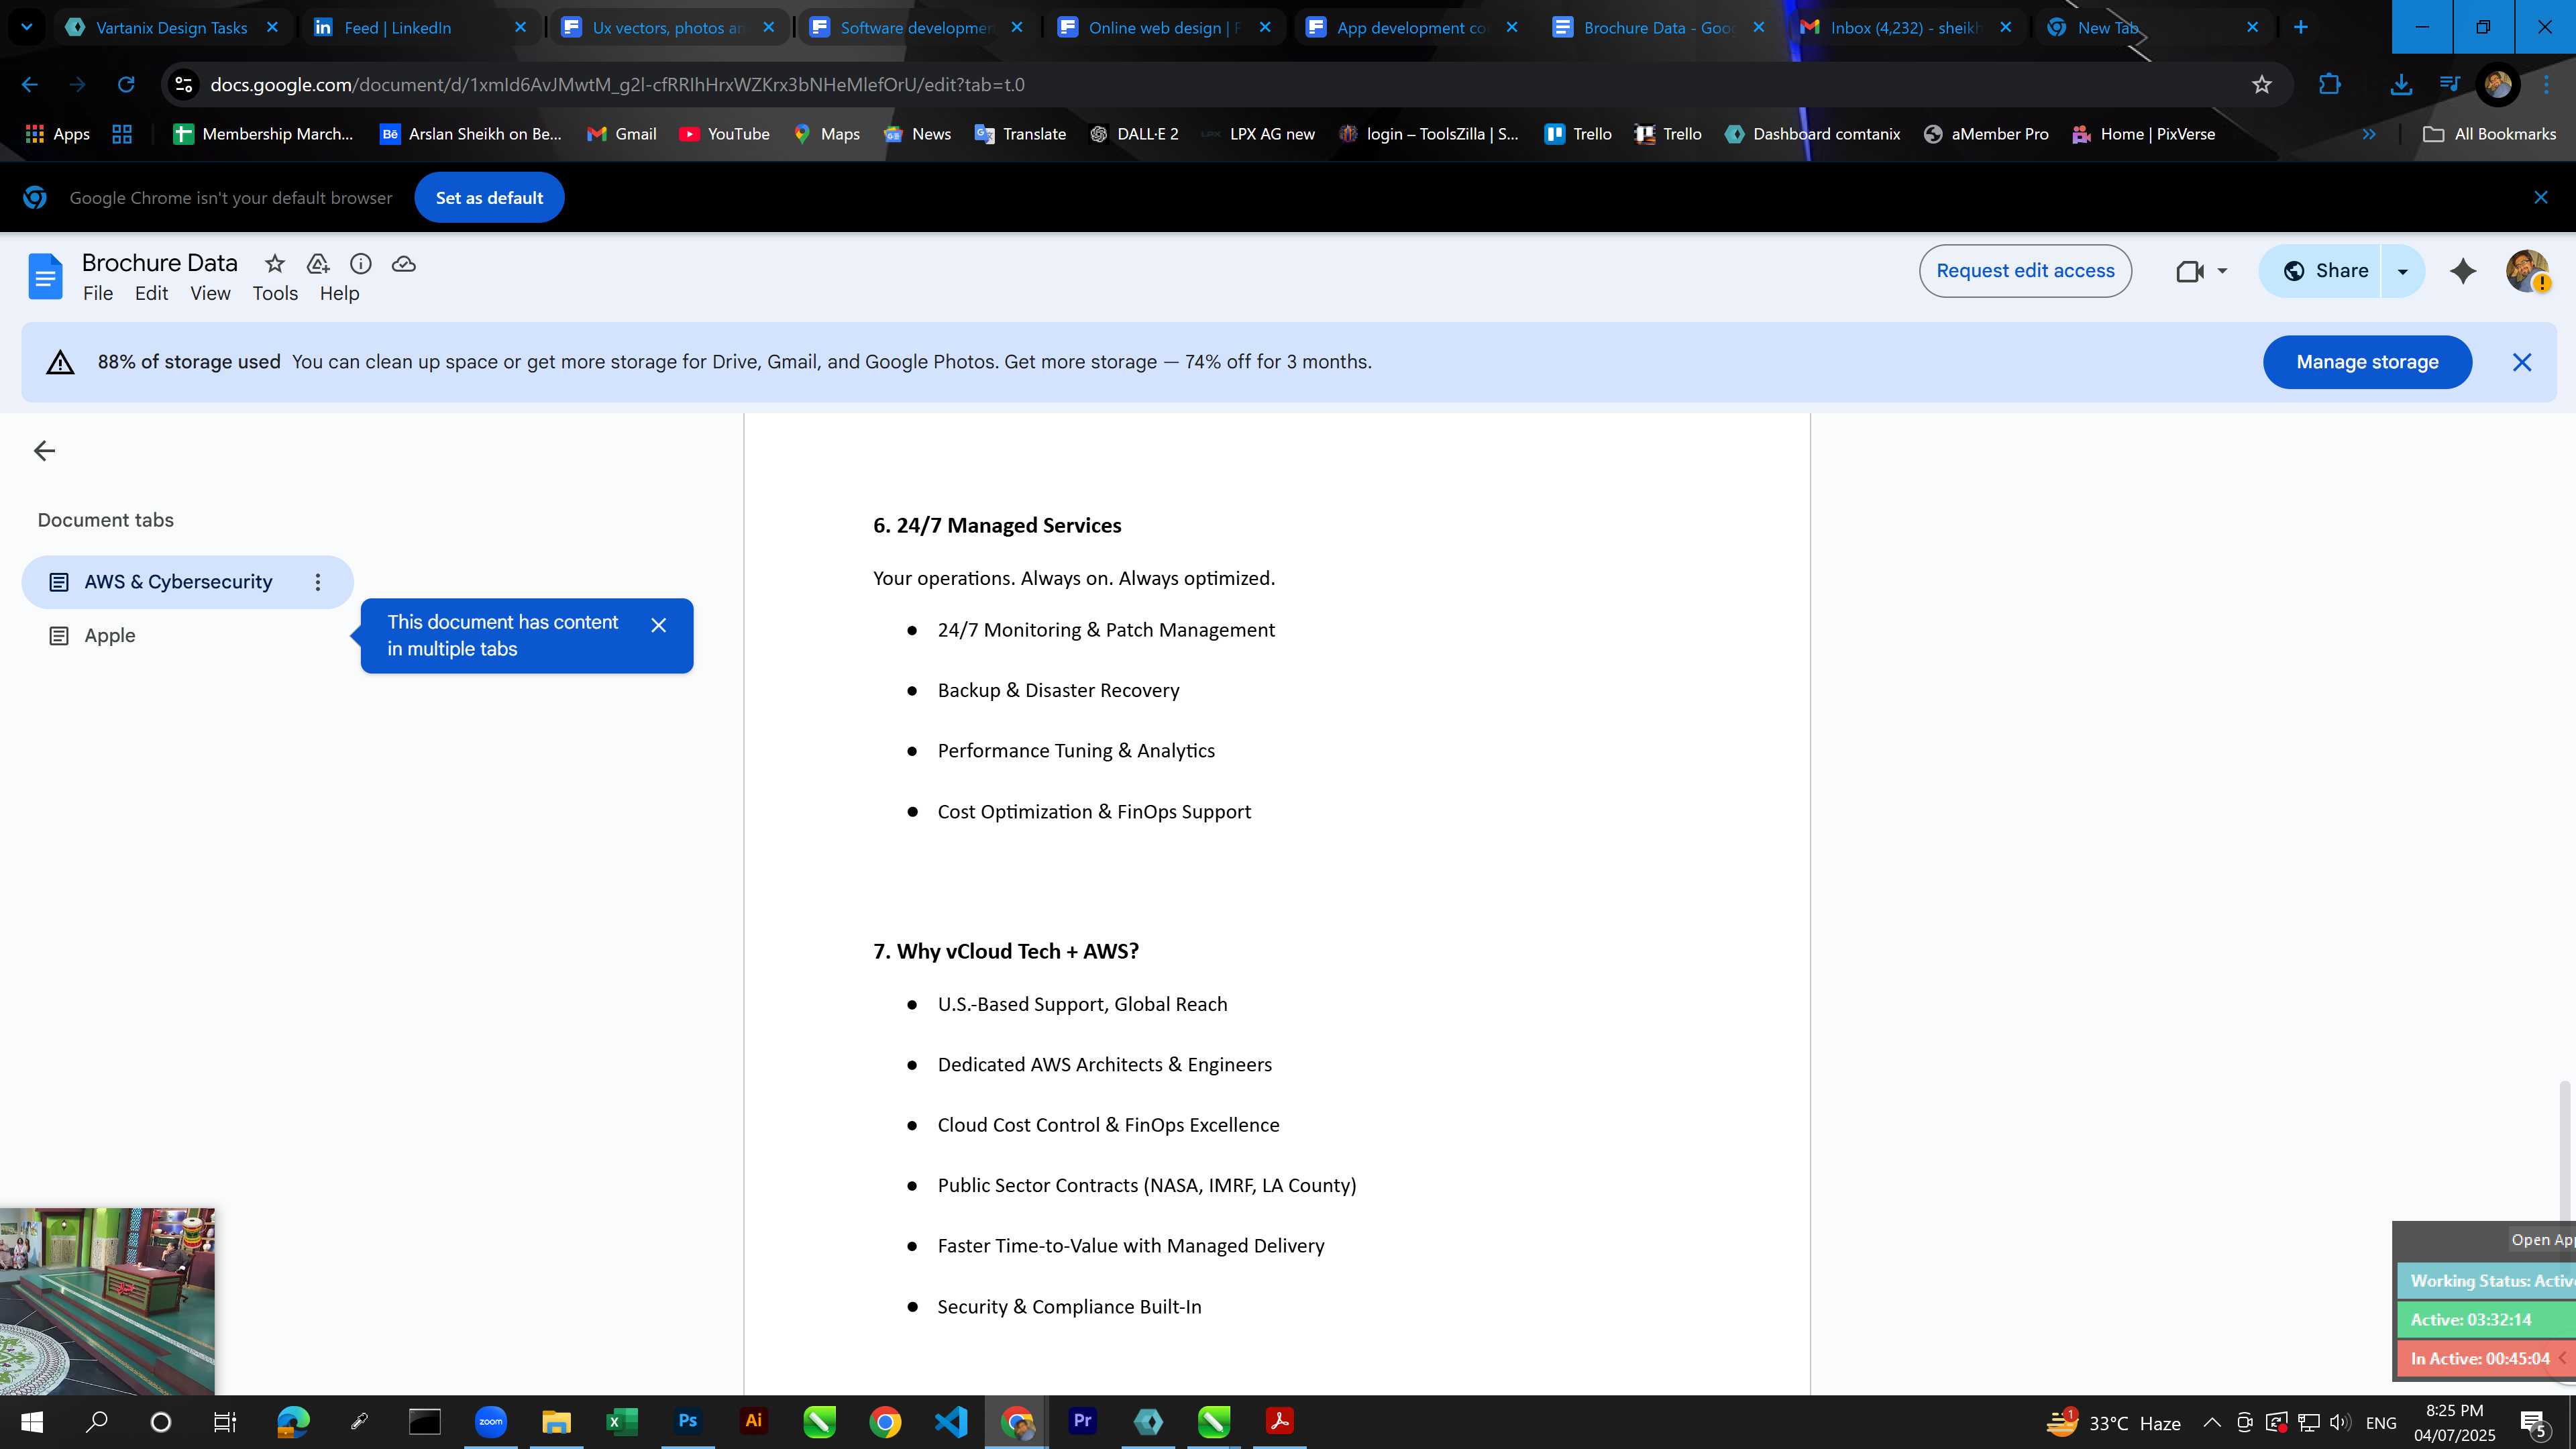
Task: Click Request edit access button
Action: (x=2025, y=271)
